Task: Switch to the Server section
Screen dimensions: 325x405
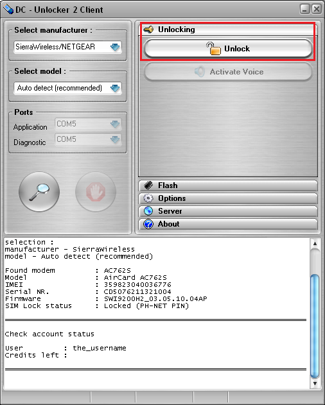Action: 228,211
